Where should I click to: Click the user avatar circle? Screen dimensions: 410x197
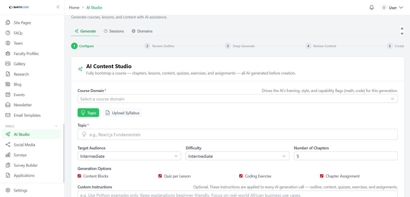[384, 7]
